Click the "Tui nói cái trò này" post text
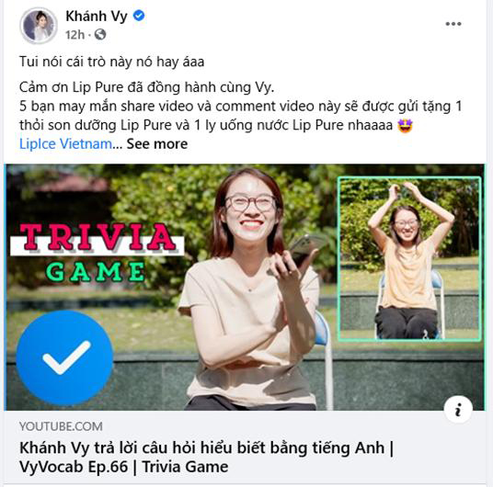Screen dimensions: 493x487 (x=111, y=62)
